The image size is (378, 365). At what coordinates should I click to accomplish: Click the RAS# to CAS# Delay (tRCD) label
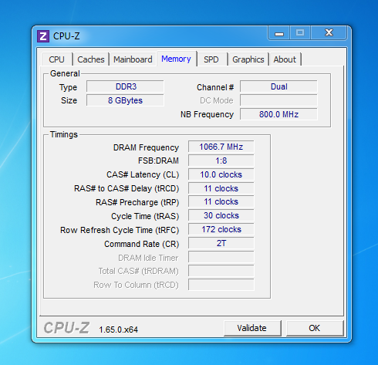(x=127, y=188)
